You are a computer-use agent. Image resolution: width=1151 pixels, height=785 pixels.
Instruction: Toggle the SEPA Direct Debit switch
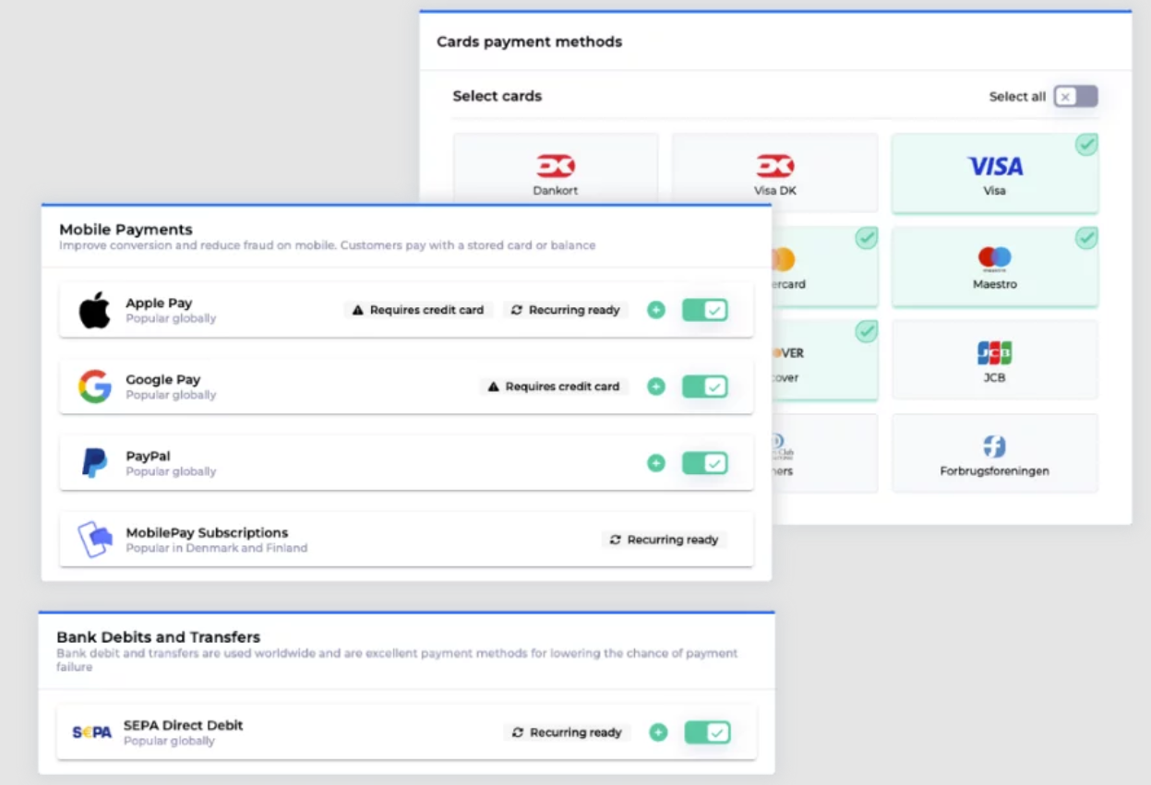(707, 732)
